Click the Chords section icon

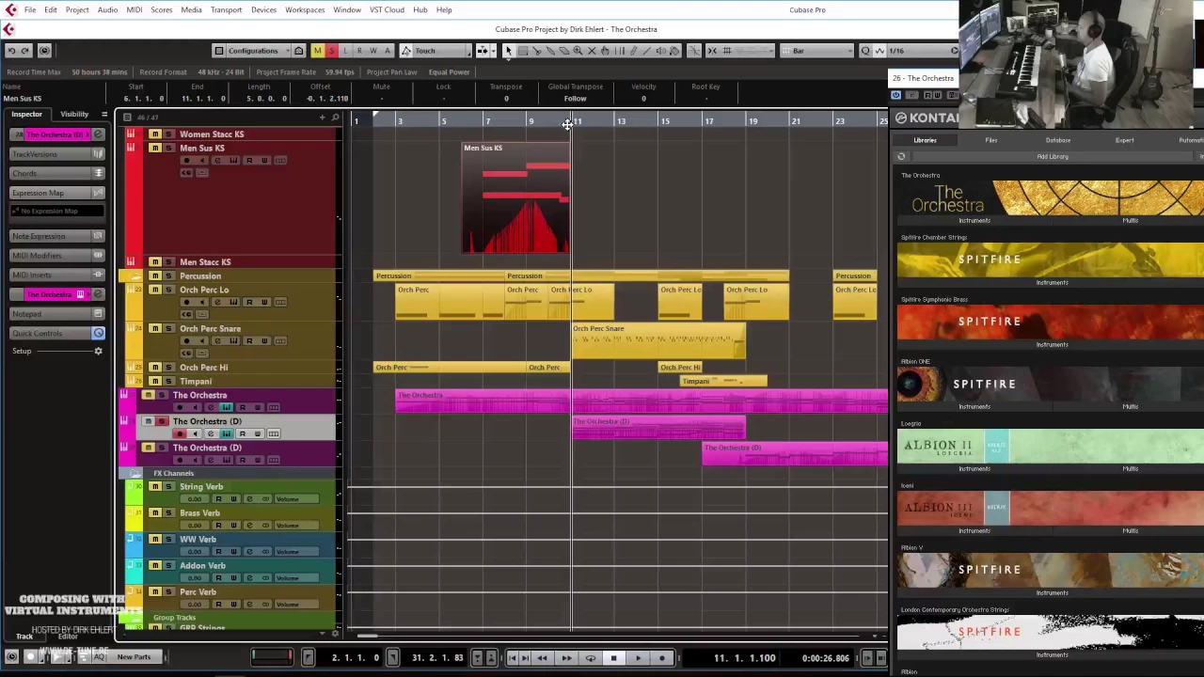click(x=98, y=173)
